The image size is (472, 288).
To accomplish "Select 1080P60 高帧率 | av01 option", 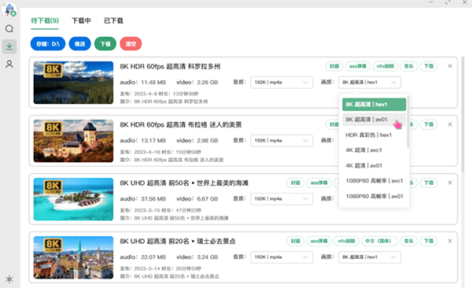I will [374, 196].
